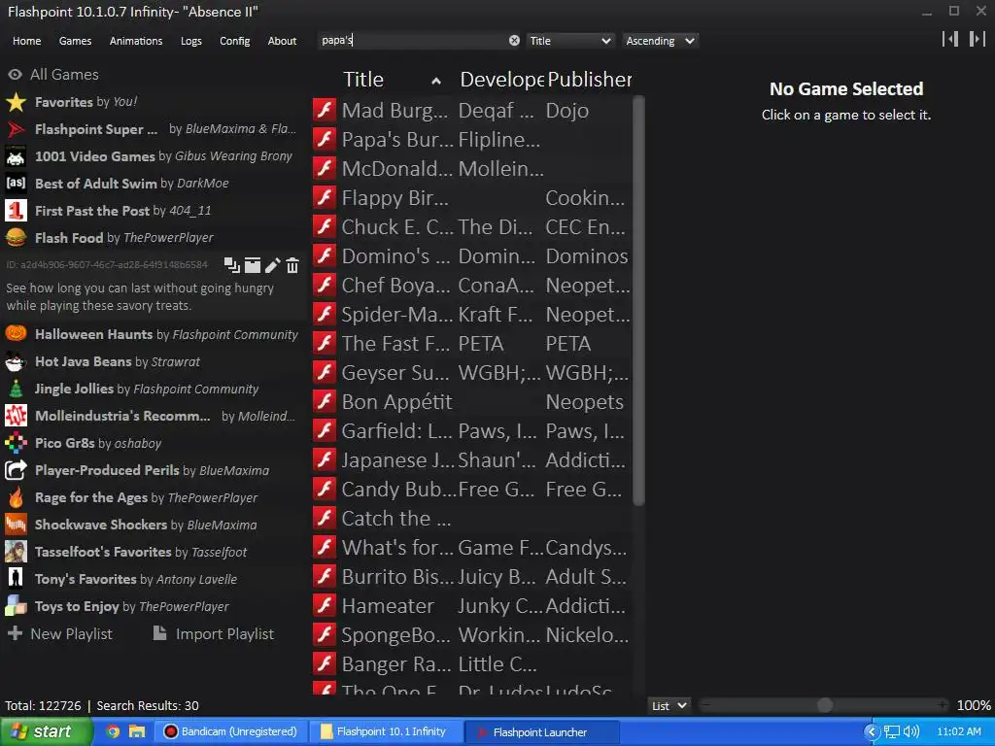Image resolution: width=995 pixels, height=746 pixels.
Task: Click the Christmas tree icon of Jingle Jollies
Action: point(16,389)
